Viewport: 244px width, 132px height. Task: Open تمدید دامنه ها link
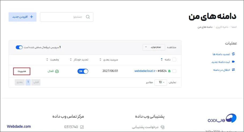[221, 54]
